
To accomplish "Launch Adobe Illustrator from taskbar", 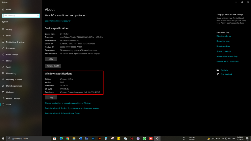I will pos(99,138).
